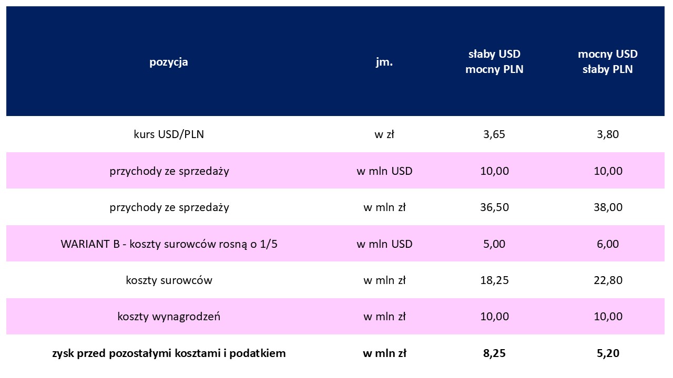Select the 'koszty surowców' row label
The image size is (673, 378).
coord(169,280)
